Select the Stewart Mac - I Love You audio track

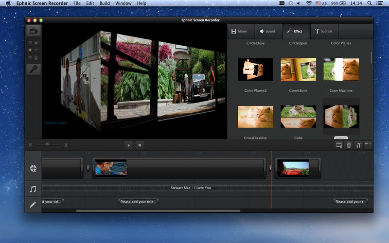tap(208, 188)
